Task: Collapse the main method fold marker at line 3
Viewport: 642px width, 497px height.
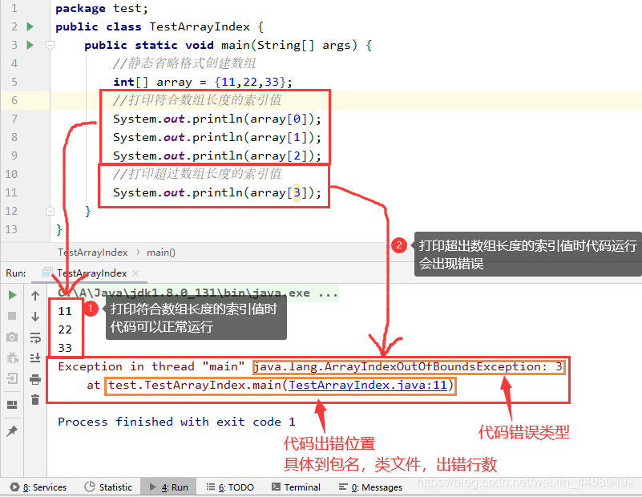Action: 50,45
